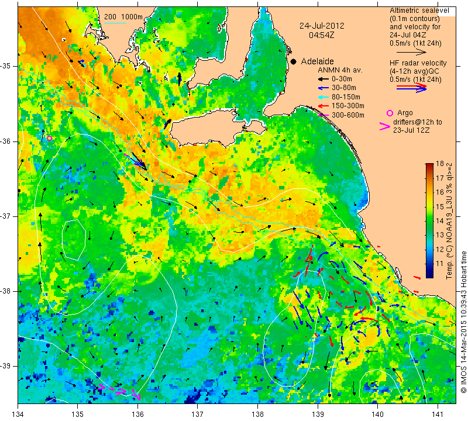The image size is (468, 421).
Task: Click the (0.1m contours) text
Action: tap(415, 19)
